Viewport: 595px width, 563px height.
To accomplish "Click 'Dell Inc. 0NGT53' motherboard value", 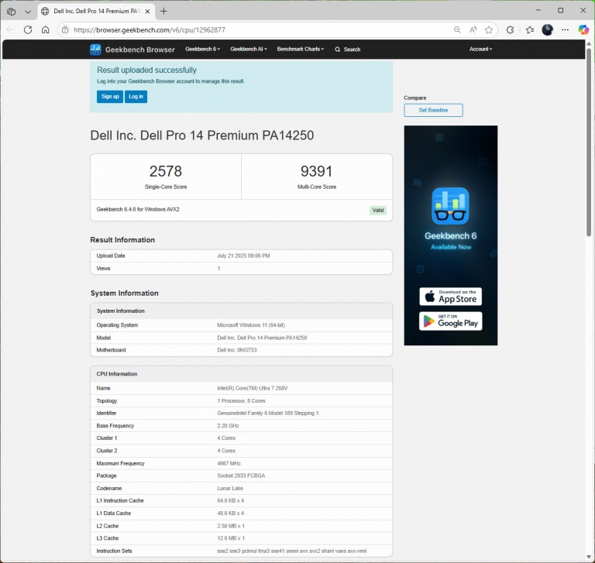I will (237, 350).
